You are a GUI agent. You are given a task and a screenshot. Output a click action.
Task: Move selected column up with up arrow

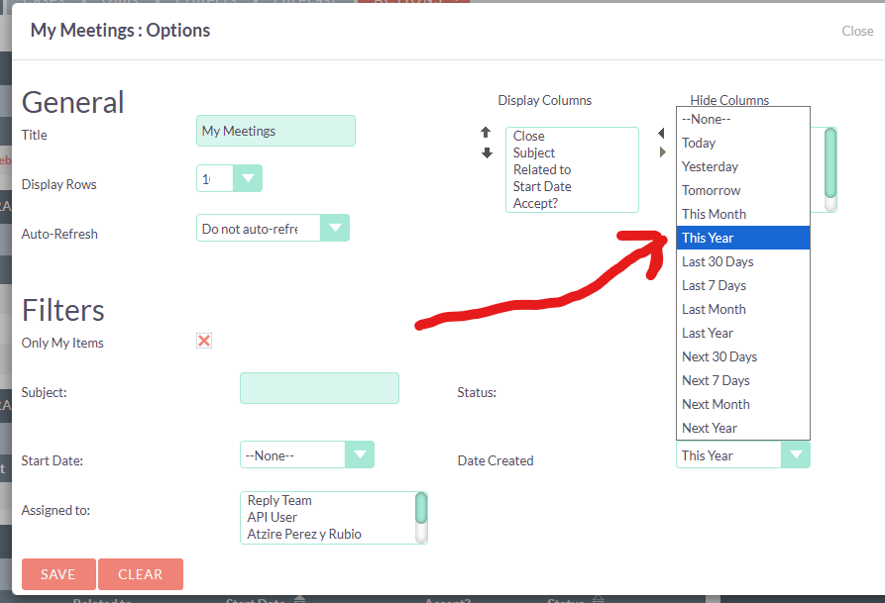[x=486, y=133]
